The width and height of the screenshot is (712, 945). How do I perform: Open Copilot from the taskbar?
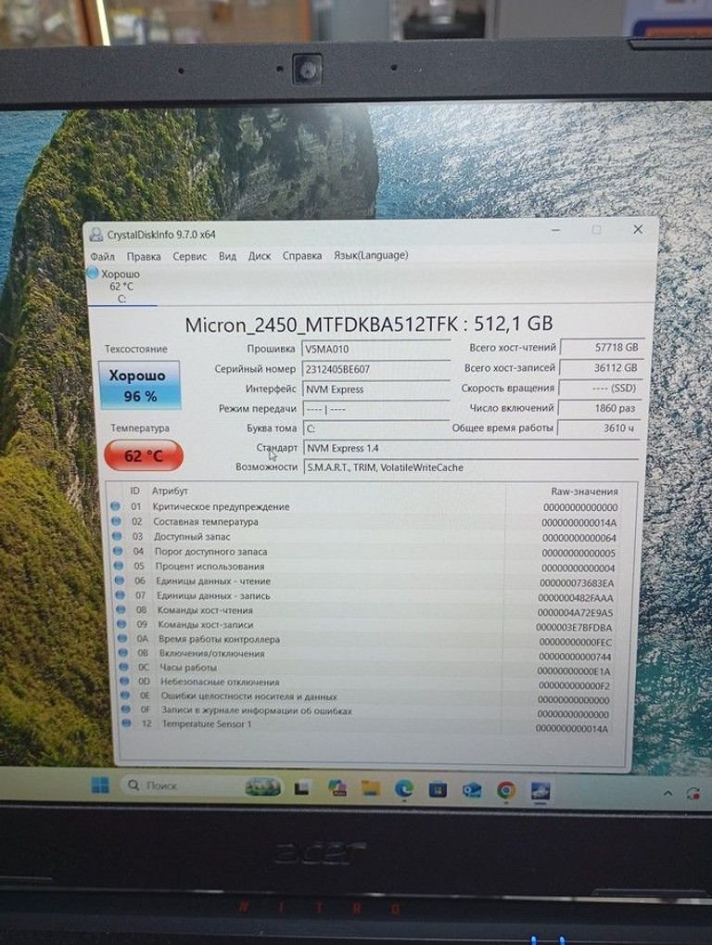point(337,787)
